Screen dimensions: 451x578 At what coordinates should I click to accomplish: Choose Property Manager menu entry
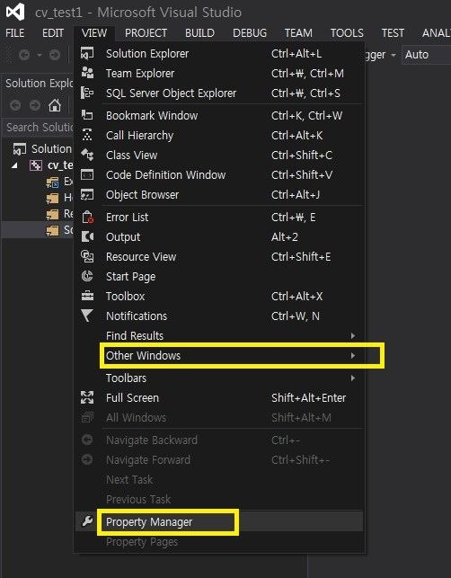click(219, 521)
